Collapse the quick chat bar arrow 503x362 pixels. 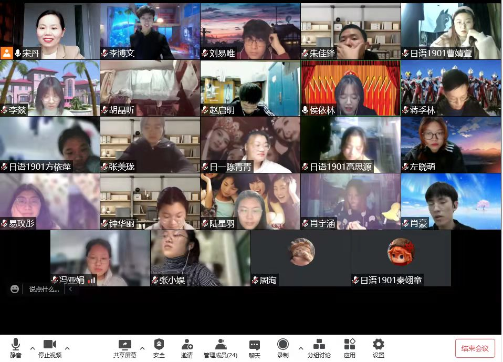(71, 289)
